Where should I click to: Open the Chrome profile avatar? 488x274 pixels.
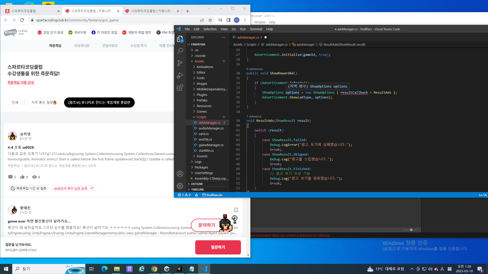click(237, 20)
